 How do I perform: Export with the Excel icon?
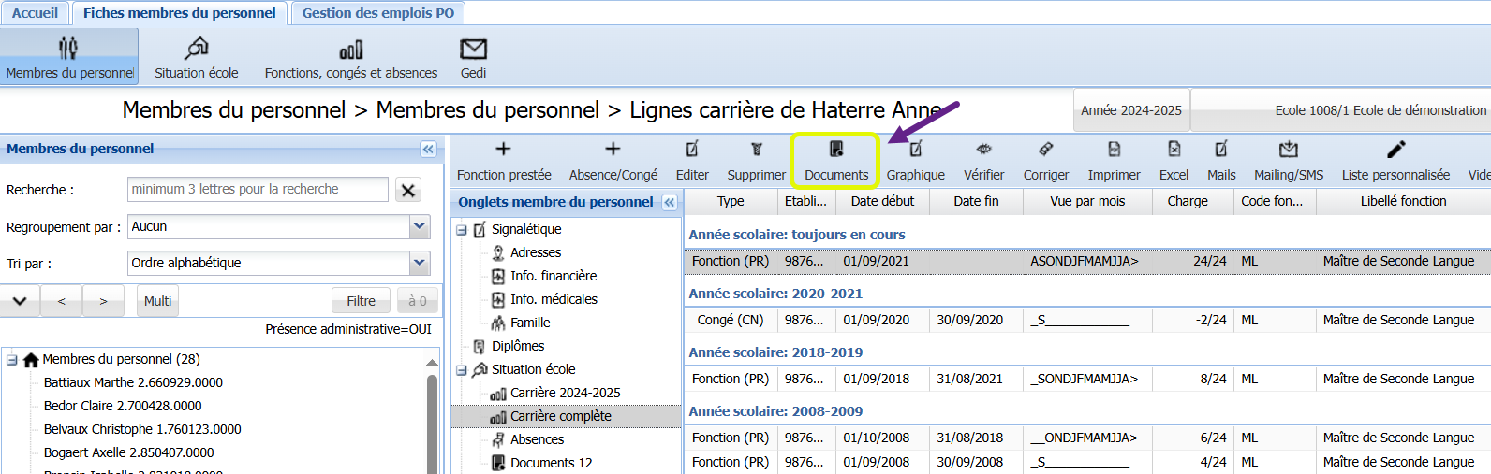tap(1174, 150)
